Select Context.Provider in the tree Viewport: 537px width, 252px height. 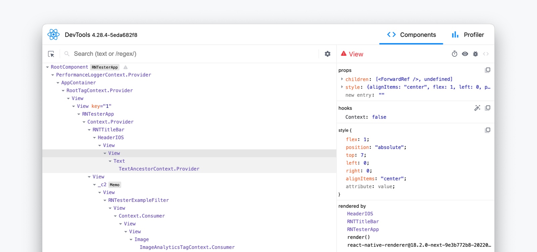pos(110,122)
